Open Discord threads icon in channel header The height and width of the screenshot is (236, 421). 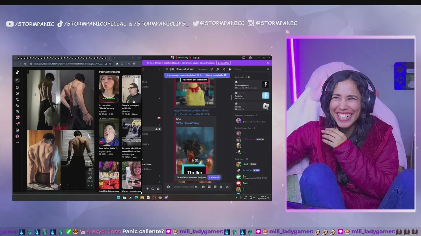point(212,69)
